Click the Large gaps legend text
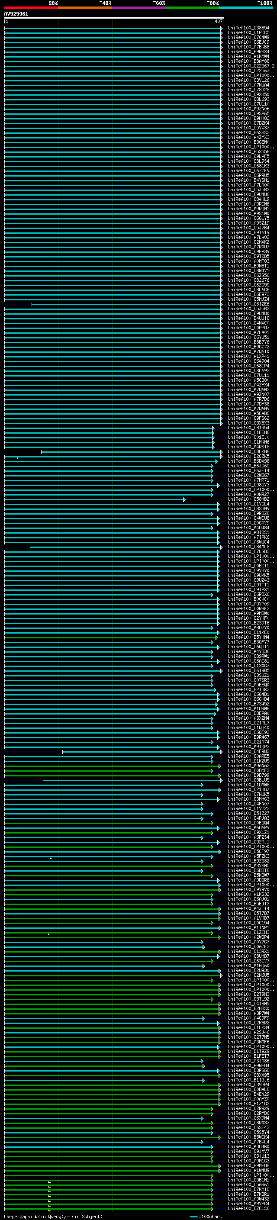 (53, 1217)
